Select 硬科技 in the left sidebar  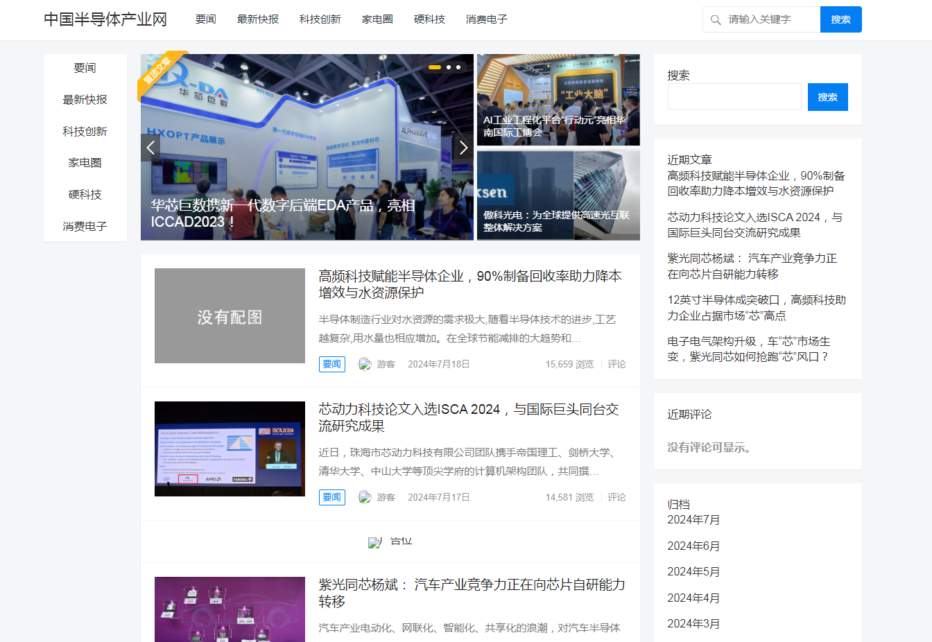[x=85, y=195]
